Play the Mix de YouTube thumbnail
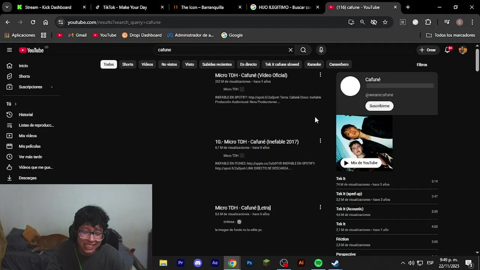The image size is (480, 270). (x=364, y=143)
